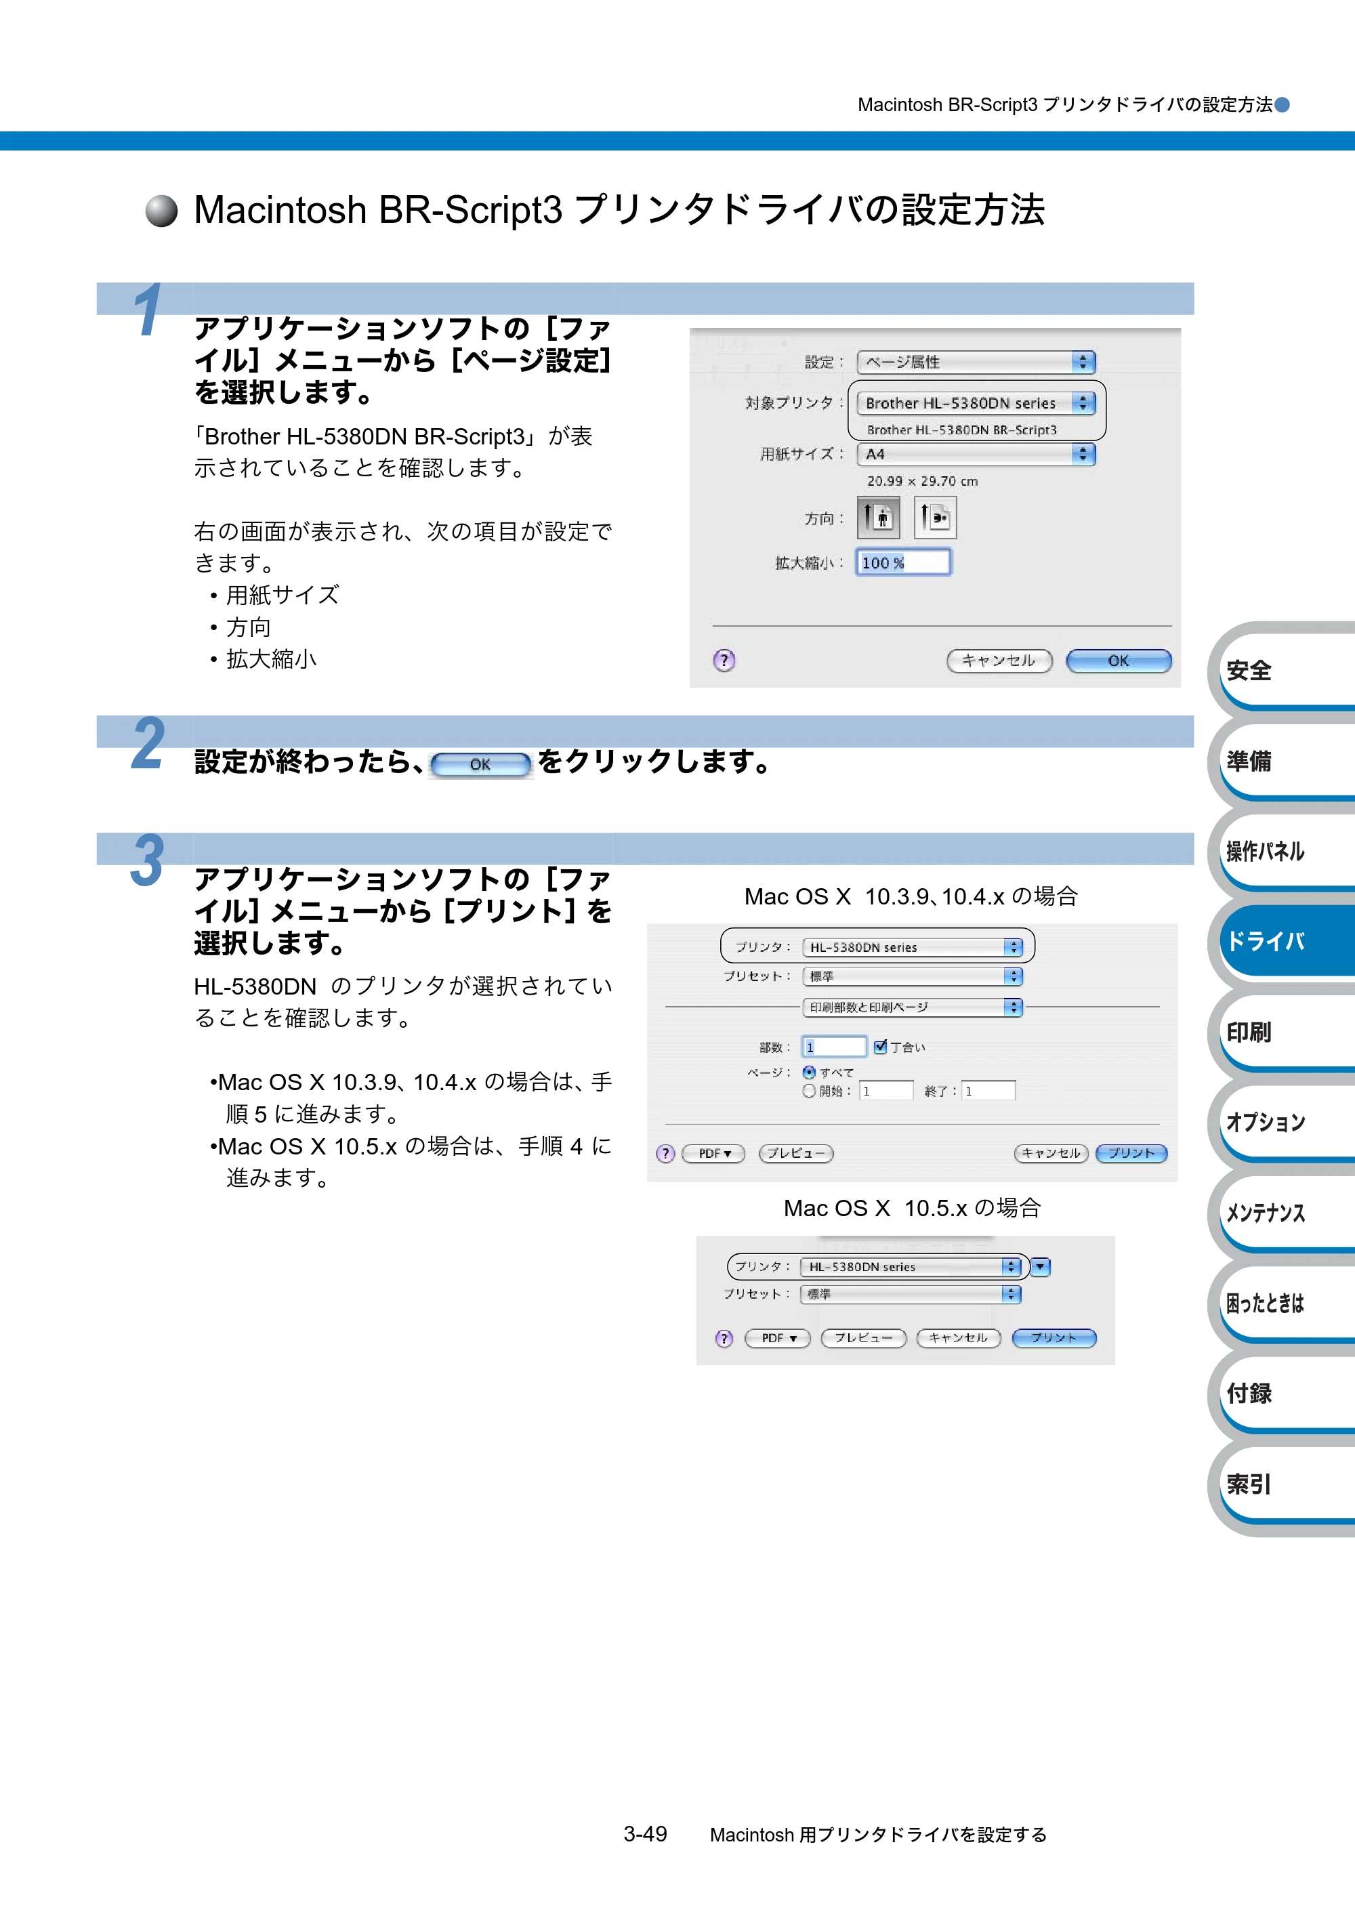The image size is (1355, 1918).
Task: Click キャンセル button in 10.4.x print dialog
Action: tap(1051, 1154)
